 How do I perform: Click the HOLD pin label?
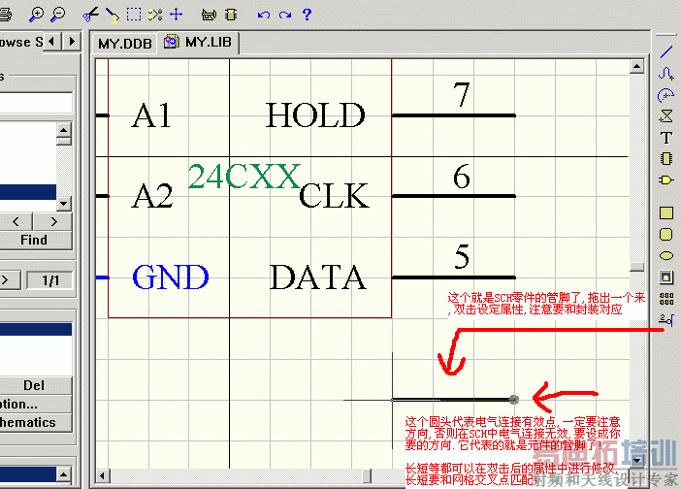(x=315, y=115)
